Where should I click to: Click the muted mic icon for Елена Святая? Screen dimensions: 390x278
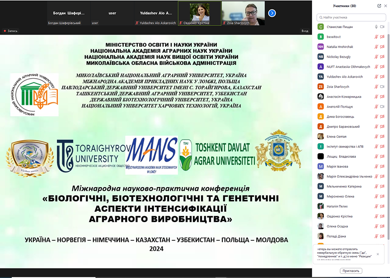coord(376,137)
